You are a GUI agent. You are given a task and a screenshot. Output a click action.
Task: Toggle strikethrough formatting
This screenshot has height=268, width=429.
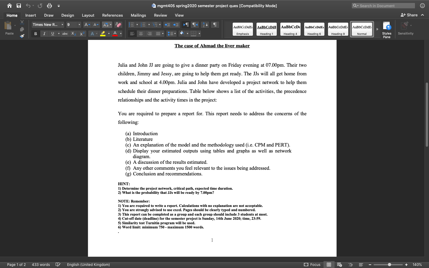tap(65, 34)
